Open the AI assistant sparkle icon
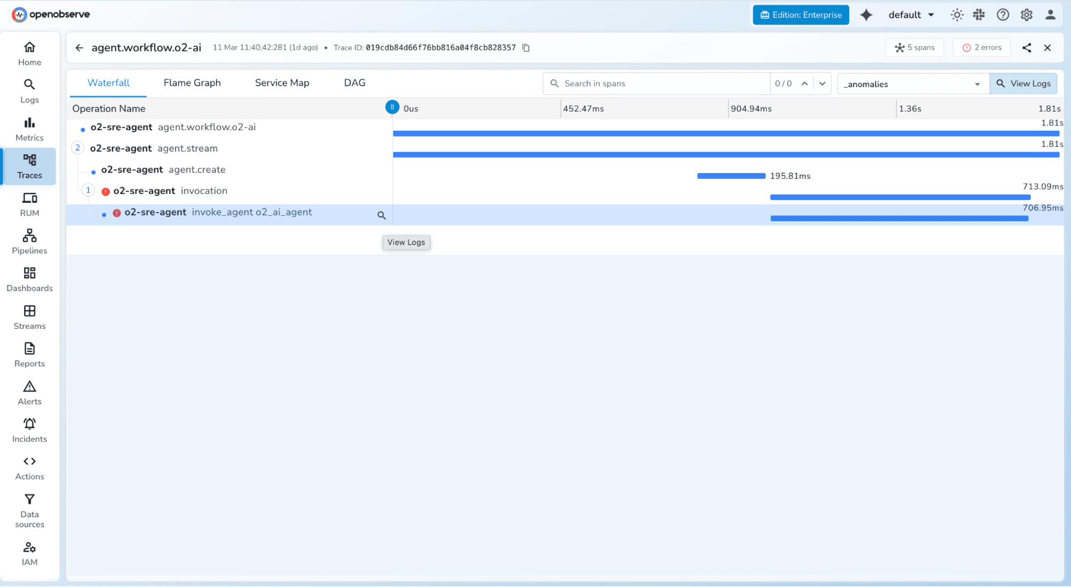Image resolution: width=1071 pixels, height=587 pixels. 866,15
